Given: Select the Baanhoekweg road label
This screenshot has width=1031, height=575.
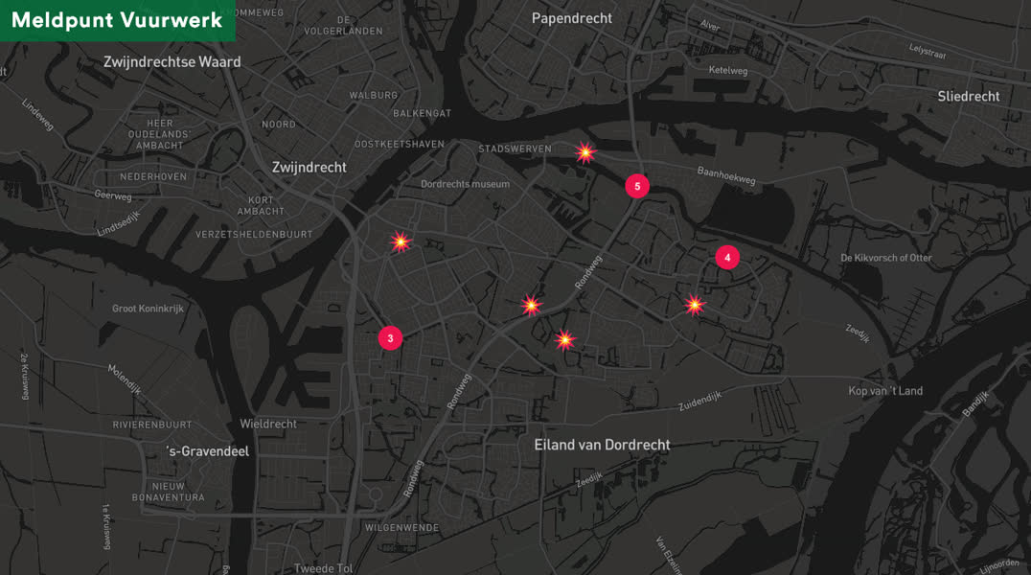Looking at the screenshot, I should click(x=726, y=175).
